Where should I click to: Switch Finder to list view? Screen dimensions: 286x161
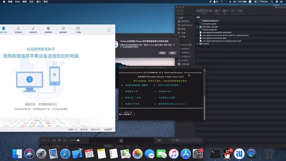[202, 11]
